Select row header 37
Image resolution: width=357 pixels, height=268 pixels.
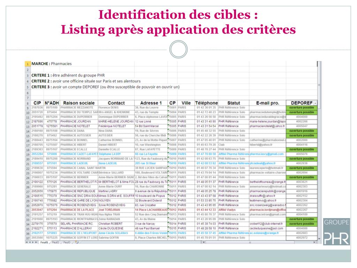[x=28, y=238]
